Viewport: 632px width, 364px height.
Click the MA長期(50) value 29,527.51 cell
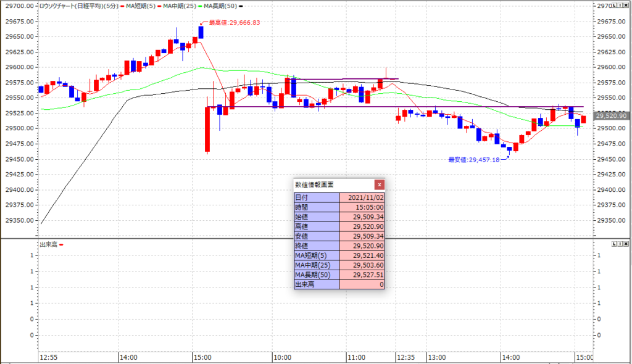(x=362, y=275)
